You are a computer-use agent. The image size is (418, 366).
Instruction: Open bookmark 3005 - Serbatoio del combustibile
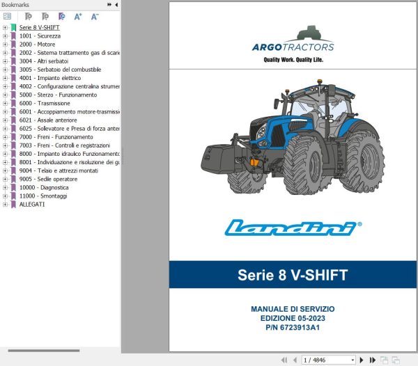(60, 70)
